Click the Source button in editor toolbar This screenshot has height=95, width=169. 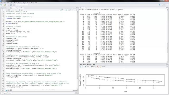pyautogui.click(x=71, y=10)
